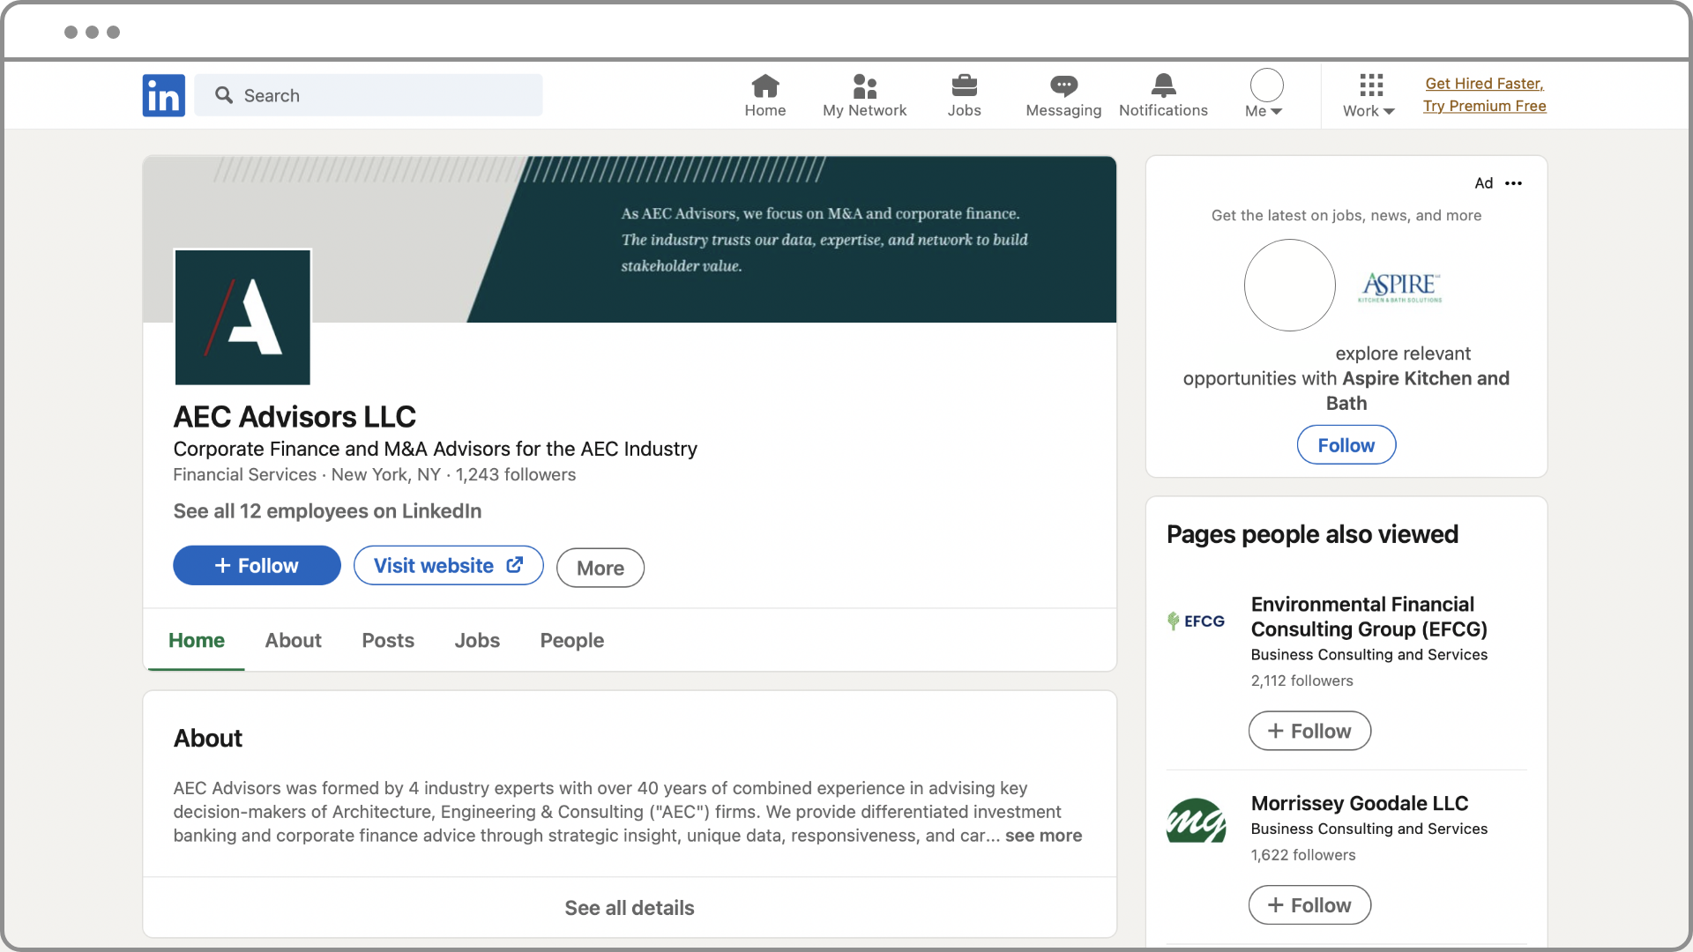Follow AEC Advisors LLC

[x=257, y=566]
